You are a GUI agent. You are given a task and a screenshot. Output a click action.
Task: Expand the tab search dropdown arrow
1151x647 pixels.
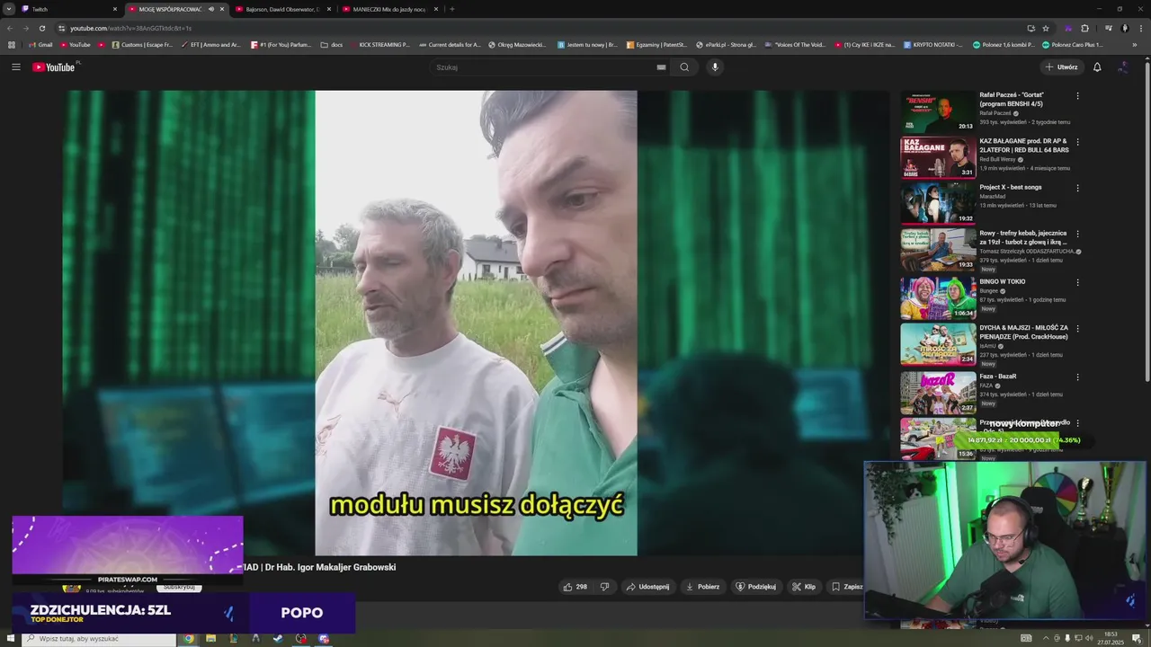9,9
